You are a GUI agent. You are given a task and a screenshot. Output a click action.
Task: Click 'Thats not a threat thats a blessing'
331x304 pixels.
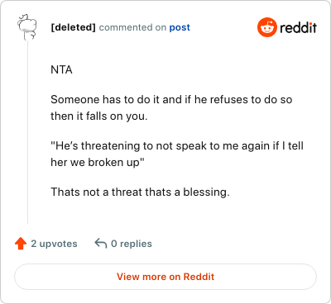tap(140, 192)
